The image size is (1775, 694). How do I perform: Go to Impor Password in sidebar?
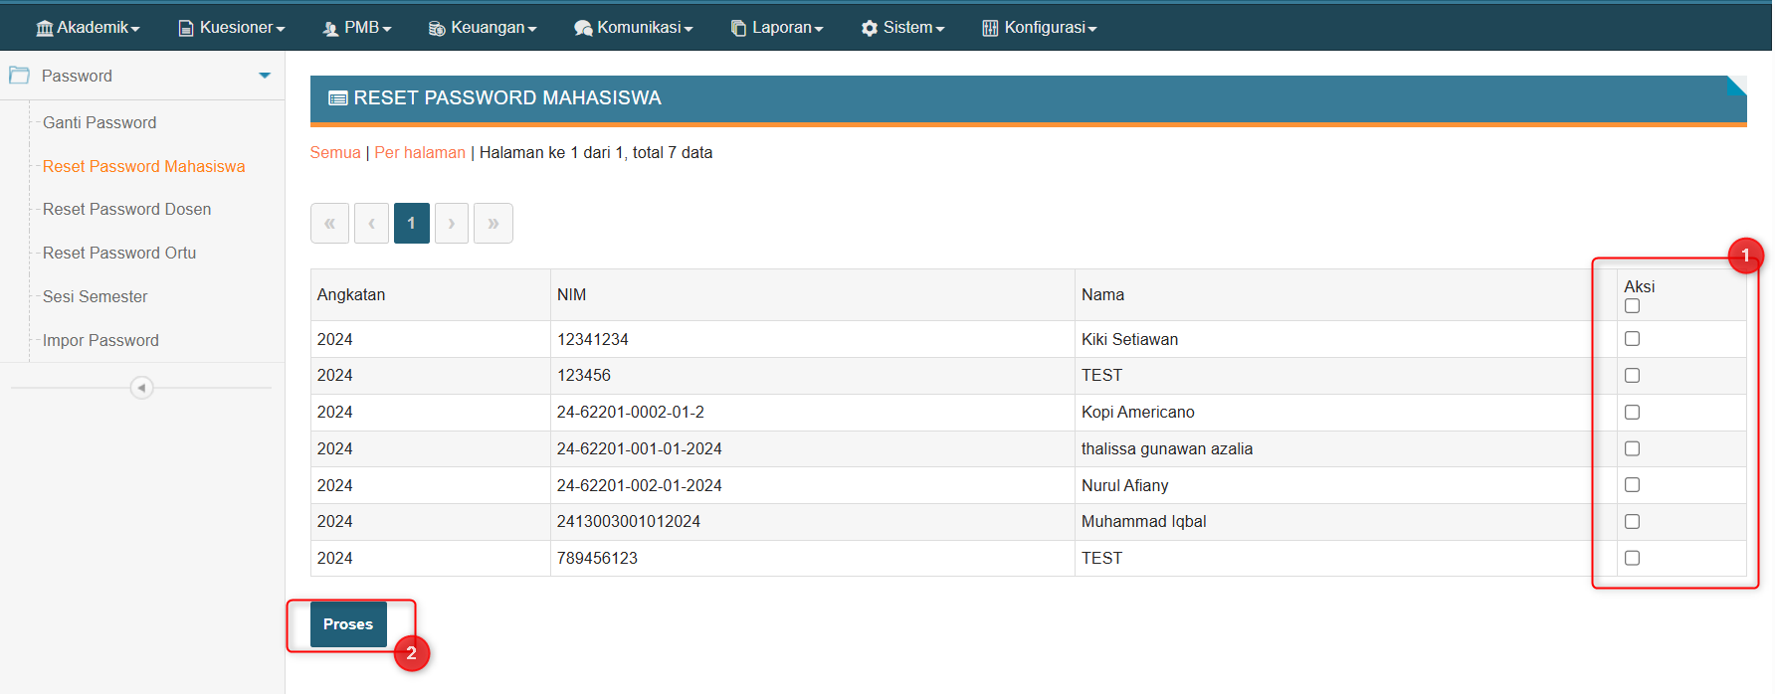(x=100, y=341)
